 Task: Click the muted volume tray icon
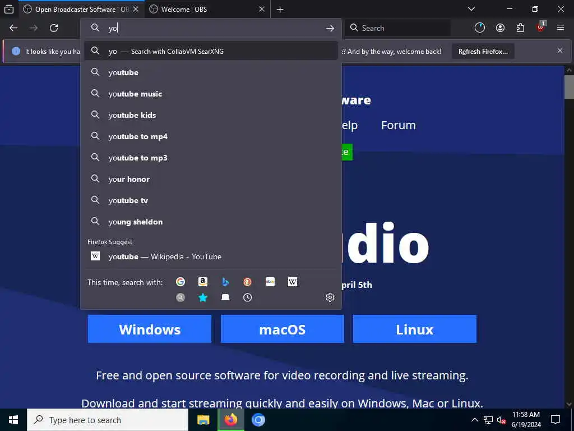(x=501, y=420)
